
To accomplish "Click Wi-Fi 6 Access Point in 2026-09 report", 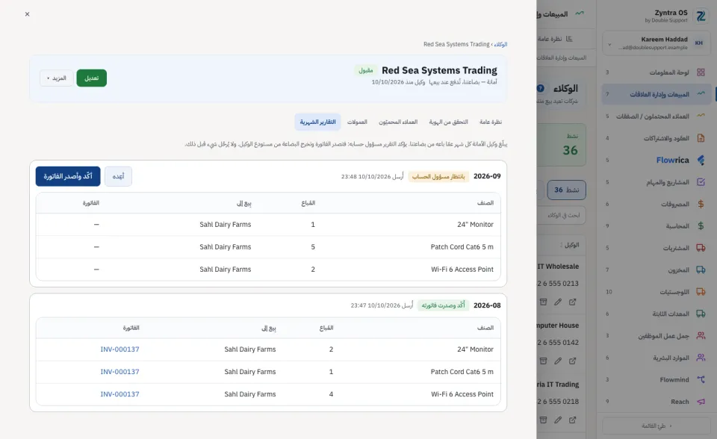I will 462,270.
